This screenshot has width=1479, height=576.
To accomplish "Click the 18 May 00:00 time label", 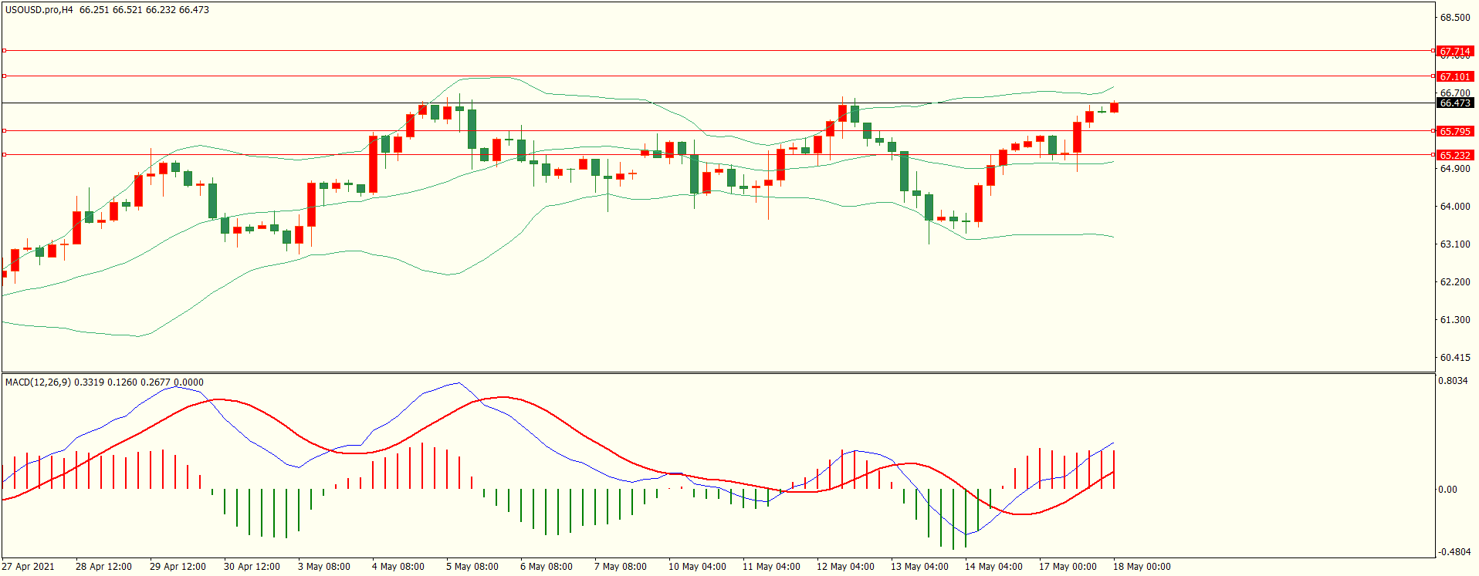I will coord(1142,567).
